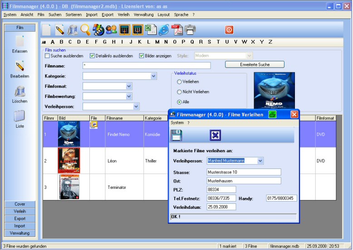Click the blue X cancel icon in dialog

pos(215,135)
